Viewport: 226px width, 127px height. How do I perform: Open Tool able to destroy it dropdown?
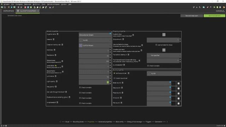pos(164,55)
